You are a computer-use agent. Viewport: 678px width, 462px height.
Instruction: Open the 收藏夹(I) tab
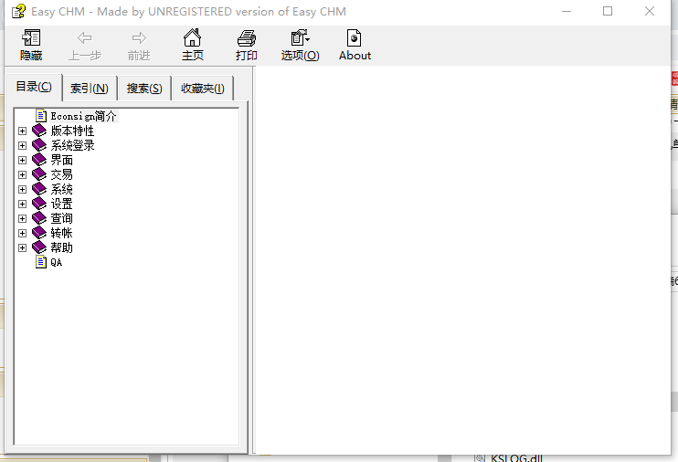202,89
